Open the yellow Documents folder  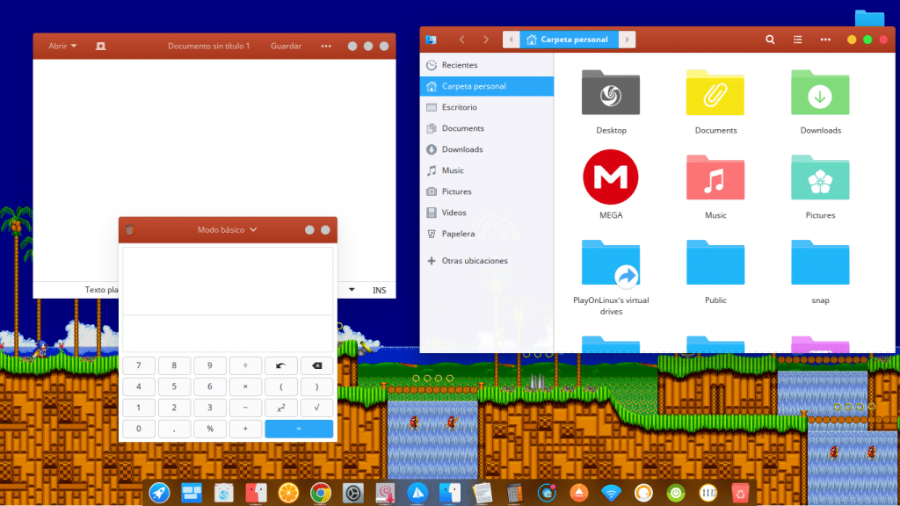point(715,93)
